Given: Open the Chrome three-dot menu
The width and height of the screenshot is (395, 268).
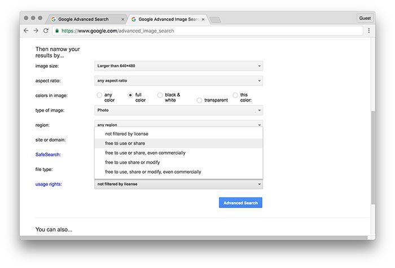Looking at the screenshot, I should 368,30.
